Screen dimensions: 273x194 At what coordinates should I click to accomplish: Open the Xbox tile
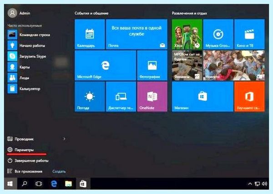[187, 34]
